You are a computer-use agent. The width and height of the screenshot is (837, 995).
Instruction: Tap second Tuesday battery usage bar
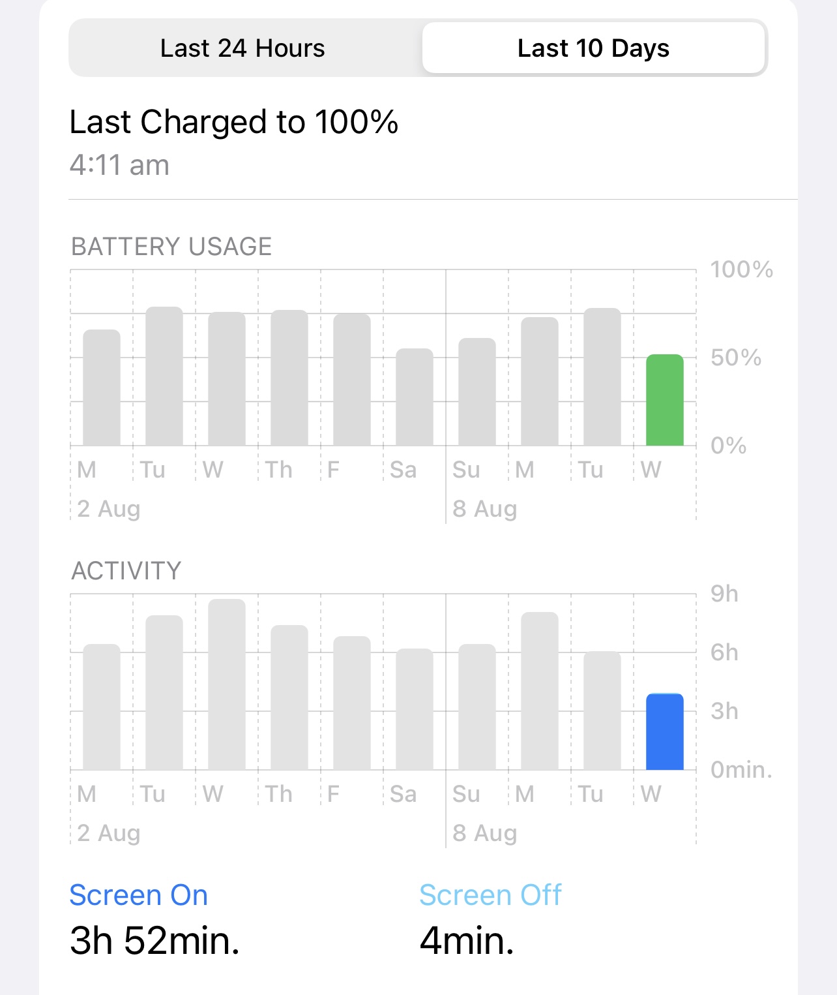[602, 377]
